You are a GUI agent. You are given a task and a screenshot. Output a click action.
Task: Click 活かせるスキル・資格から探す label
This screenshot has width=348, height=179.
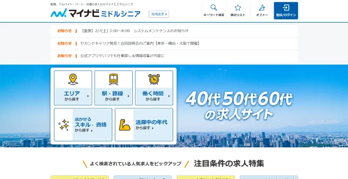click(x=90, y=125)
